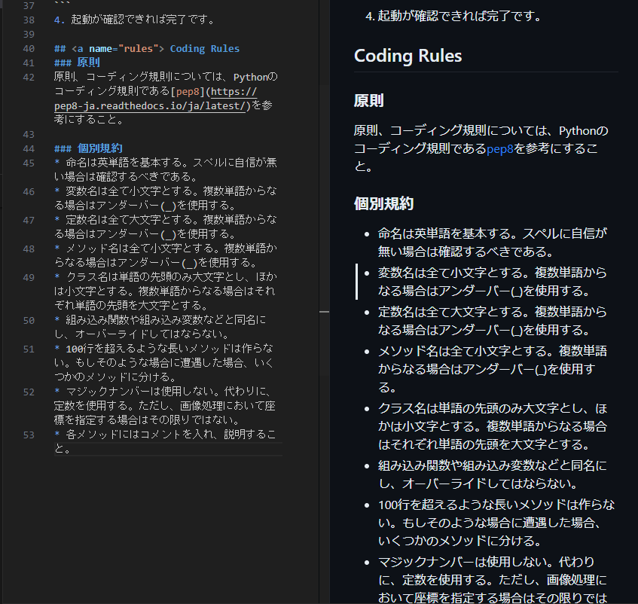Click editor bullet starting '組み込み関数や組み込み変数'
Viewport: 638px width, 604px height.
[160, 327]
